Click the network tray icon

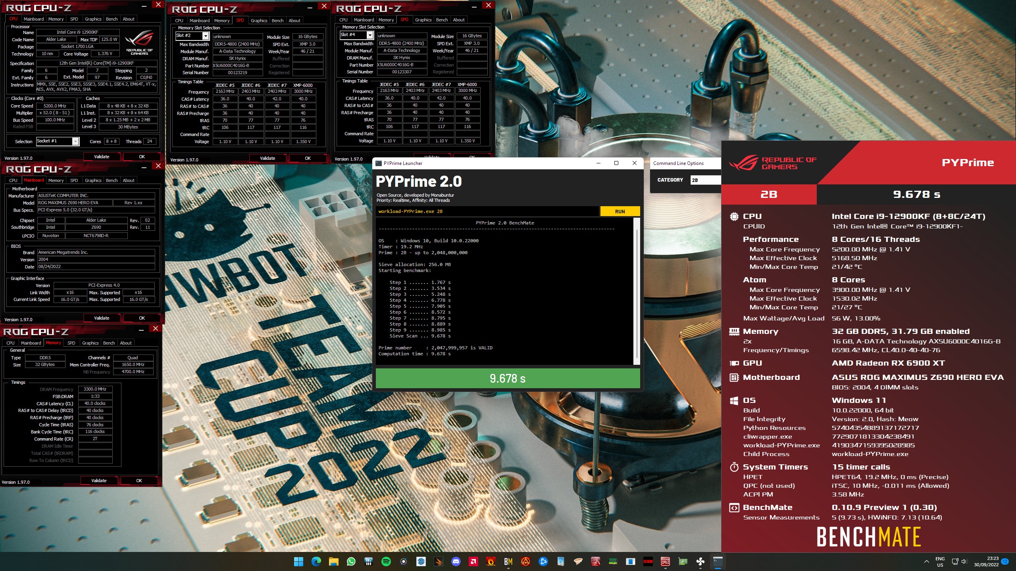pyautogui.click(x=955, y=561)
